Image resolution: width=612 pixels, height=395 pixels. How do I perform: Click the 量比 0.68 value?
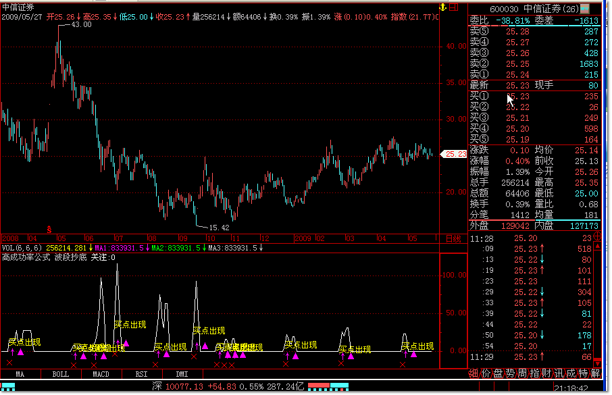pos(588,204)
